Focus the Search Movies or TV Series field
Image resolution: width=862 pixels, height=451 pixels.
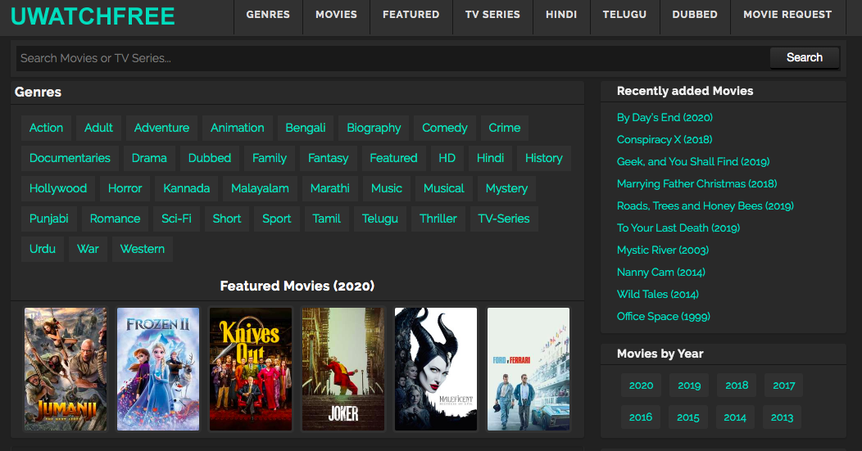392,58
